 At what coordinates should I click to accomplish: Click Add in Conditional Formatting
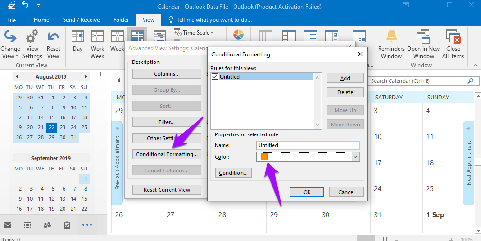(x=345, y=78)
